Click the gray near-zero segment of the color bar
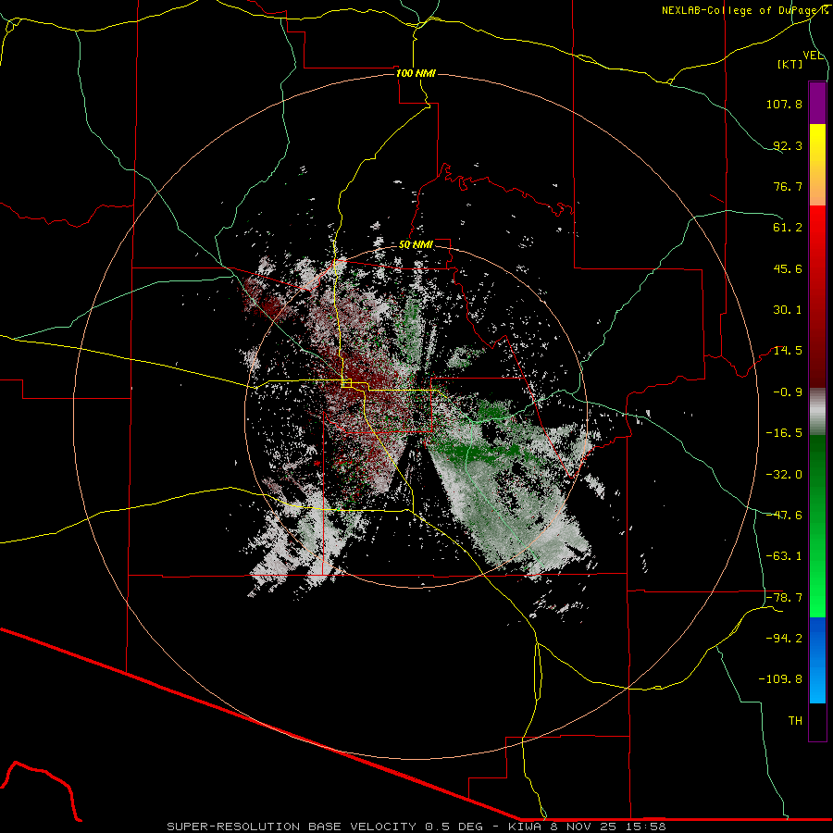Viewport: 833px width, 833px height. pyautogui.click(x=817, y=412)
